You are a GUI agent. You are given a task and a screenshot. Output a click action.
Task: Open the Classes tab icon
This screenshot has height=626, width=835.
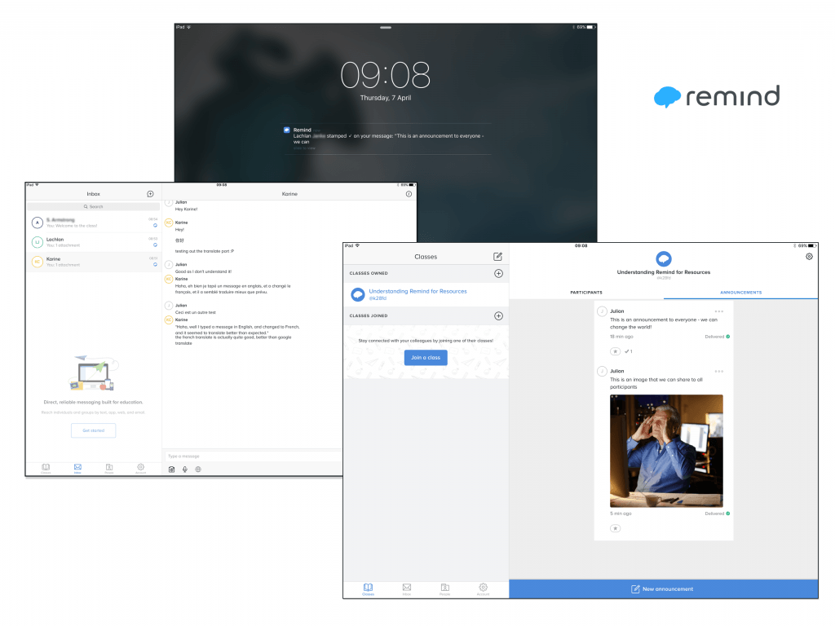coord(369,588)
